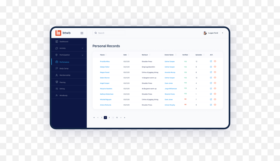Jump to last page with double right arrow
The height and width of the screenshot is (161, 280).
pos(125,117)
